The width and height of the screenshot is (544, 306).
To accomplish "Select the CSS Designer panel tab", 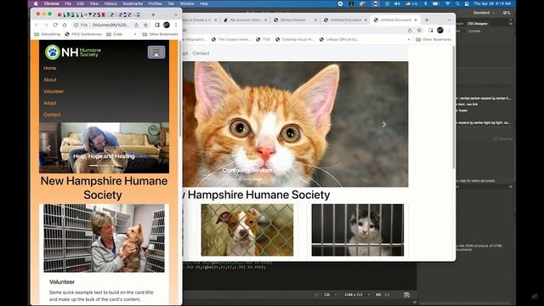I will coord(478,24).
